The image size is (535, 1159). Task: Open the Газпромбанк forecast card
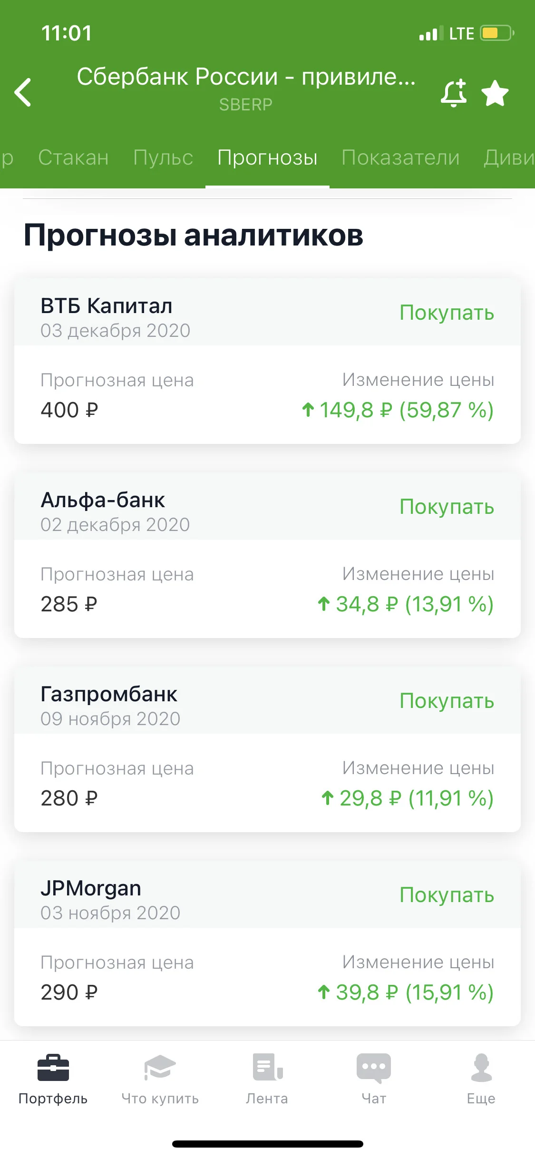click(267, 749)
